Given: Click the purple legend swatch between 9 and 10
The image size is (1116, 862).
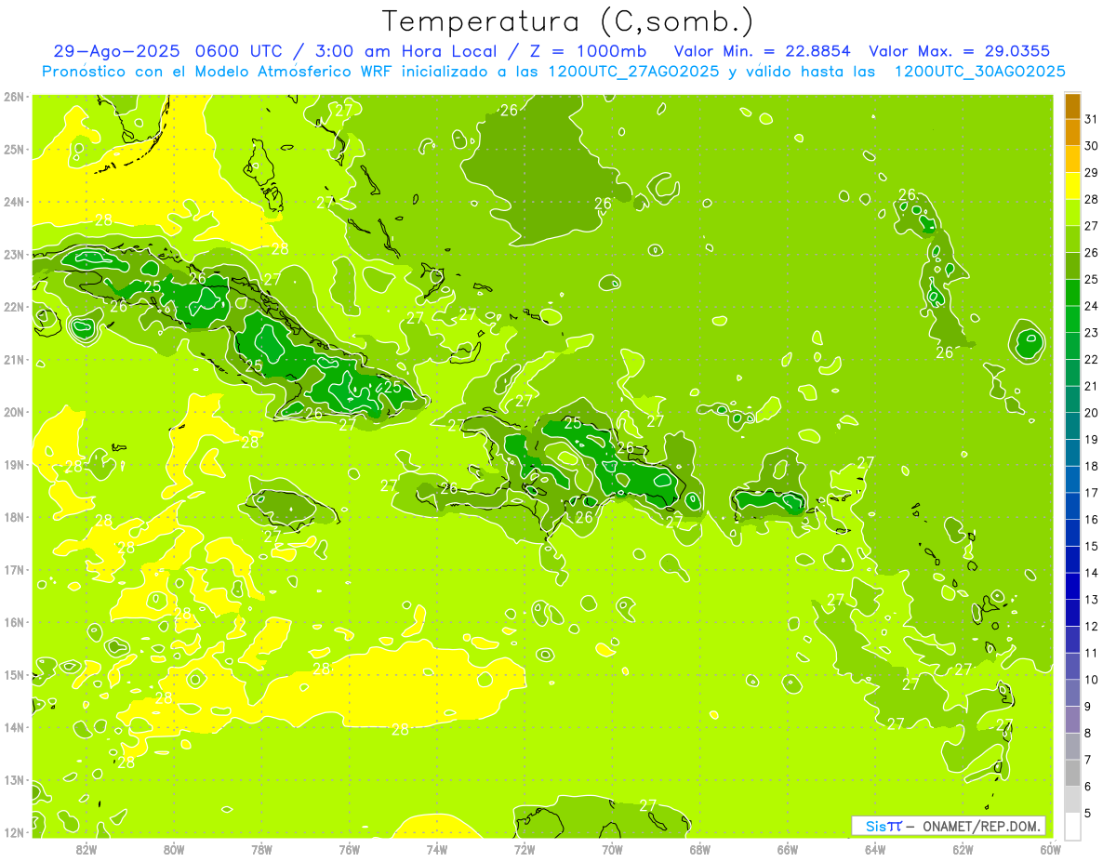Looking at the screenshot, I should point(1072,693).
